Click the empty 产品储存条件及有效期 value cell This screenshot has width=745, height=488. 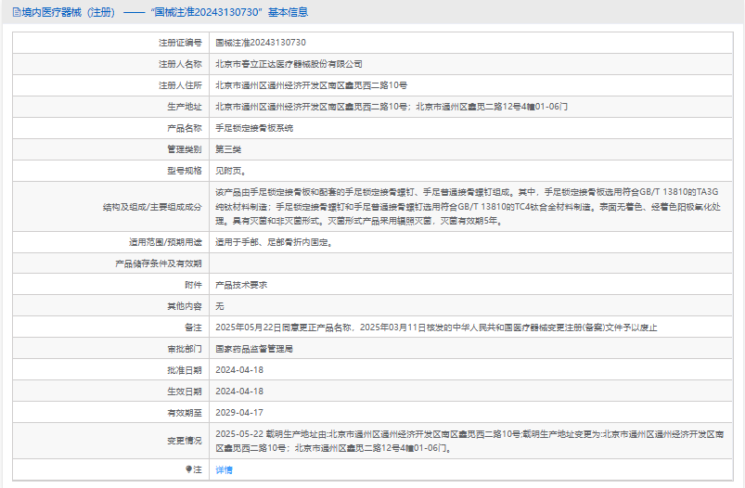473,263
